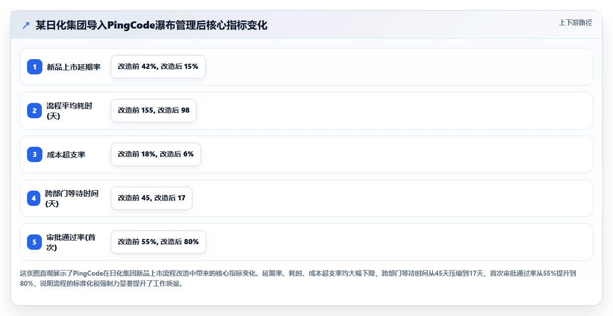
Task: Click the number 2 badge for 流程平均耗时
Action: coord(35,111)
